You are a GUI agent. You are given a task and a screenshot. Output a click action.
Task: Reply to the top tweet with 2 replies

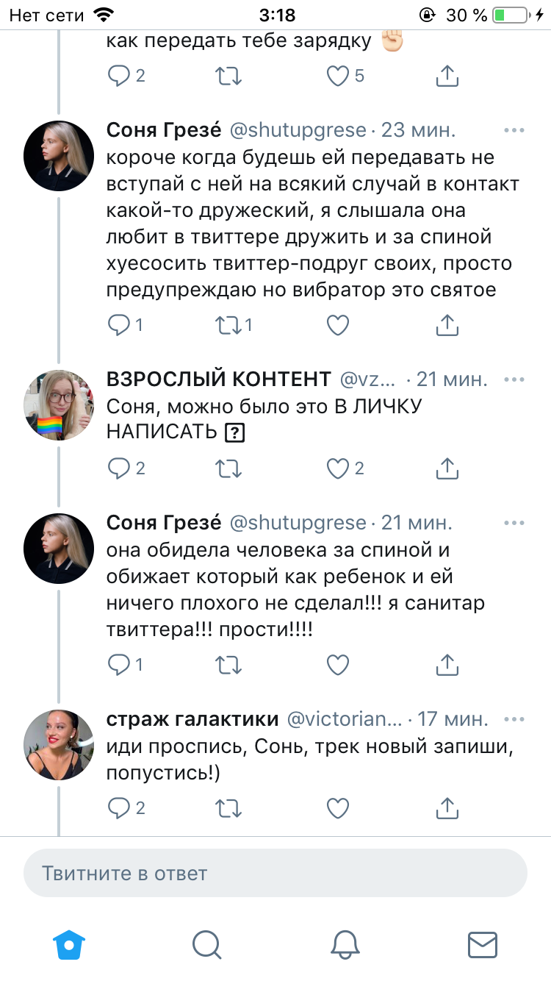pyautogui.click(x=118, y=75)
